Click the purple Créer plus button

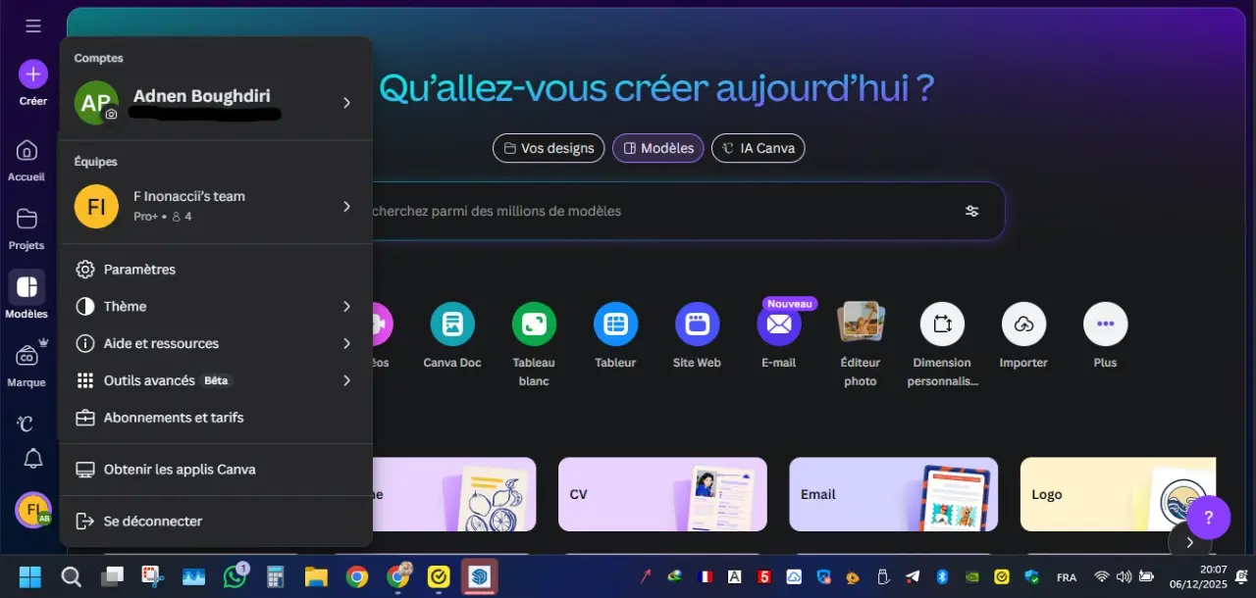pos(33,74)
